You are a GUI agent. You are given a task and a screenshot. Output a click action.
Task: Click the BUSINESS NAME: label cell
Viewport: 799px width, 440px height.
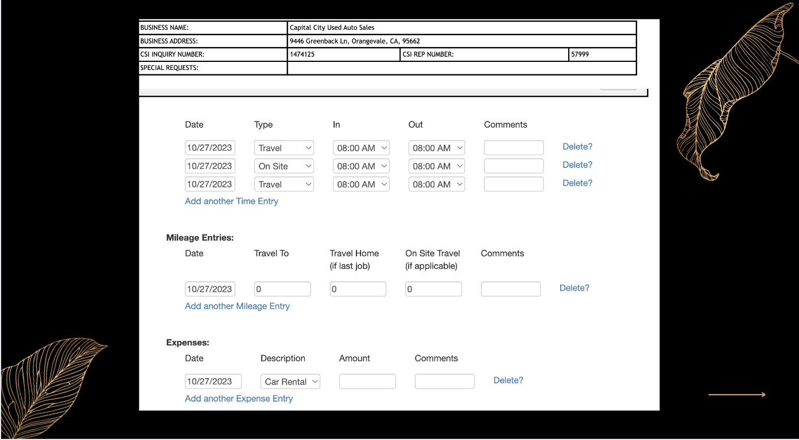pyautogui.click(x=214, y=27)
